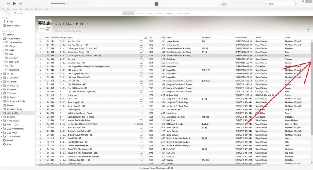
Task: Open the Music media type dropdown
Action: [22, 13]
